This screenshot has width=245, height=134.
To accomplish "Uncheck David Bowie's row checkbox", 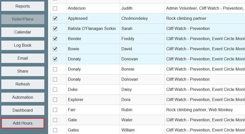I will [55, 49].
